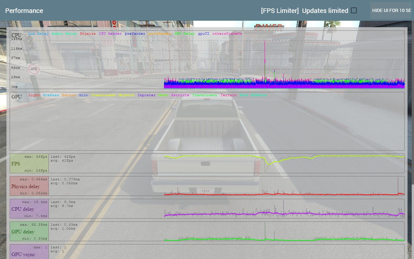Click the 87ms axis label
414x259 pixels.
pyautogui.click(x=16, y=58)
